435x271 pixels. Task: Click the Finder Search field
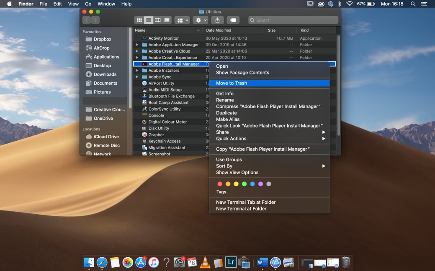(293, 20)
